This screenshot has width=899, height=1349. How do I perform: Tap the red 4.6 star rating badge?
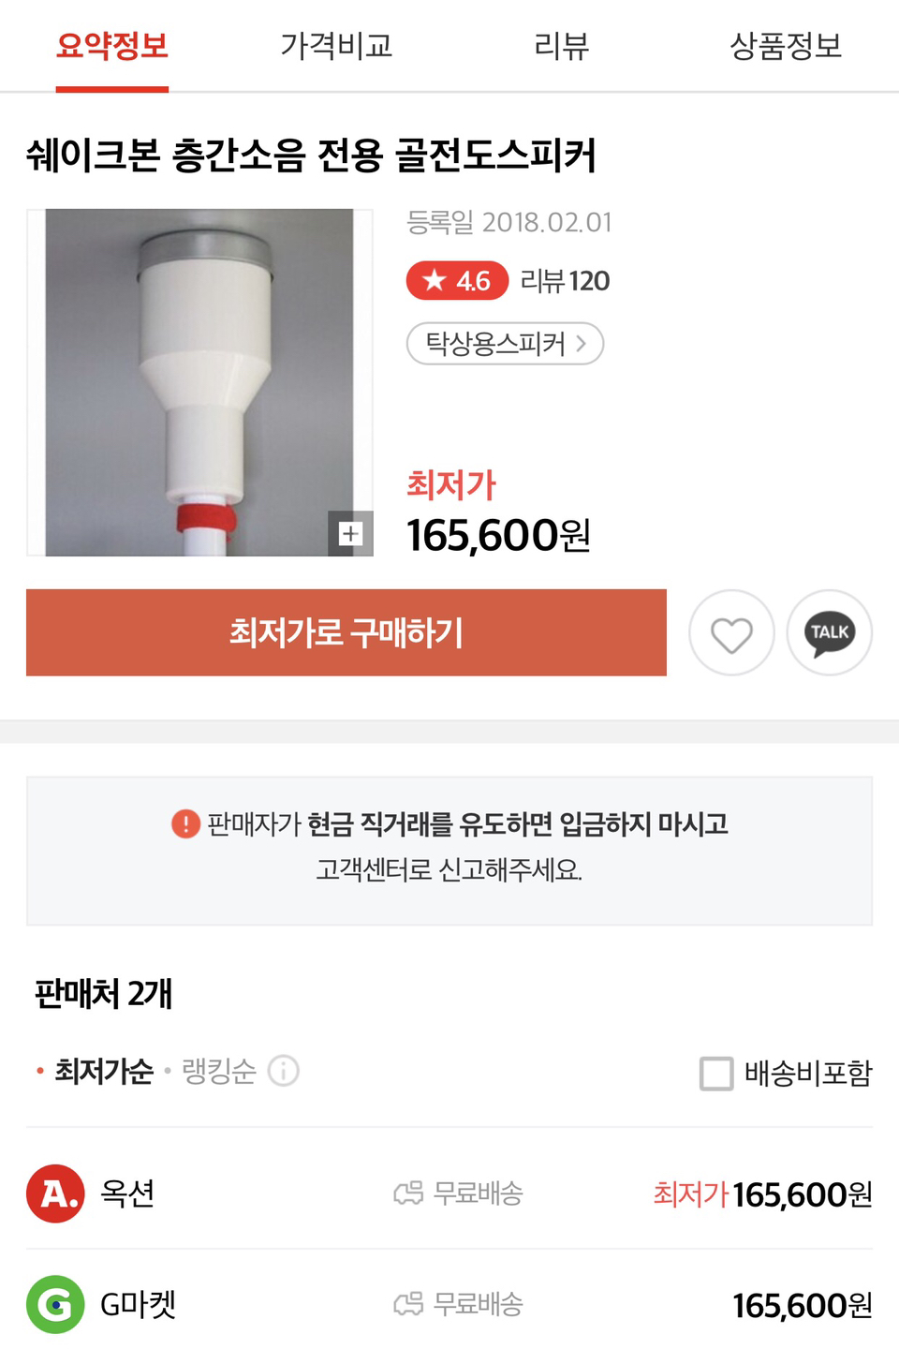[x=457, y=280]
